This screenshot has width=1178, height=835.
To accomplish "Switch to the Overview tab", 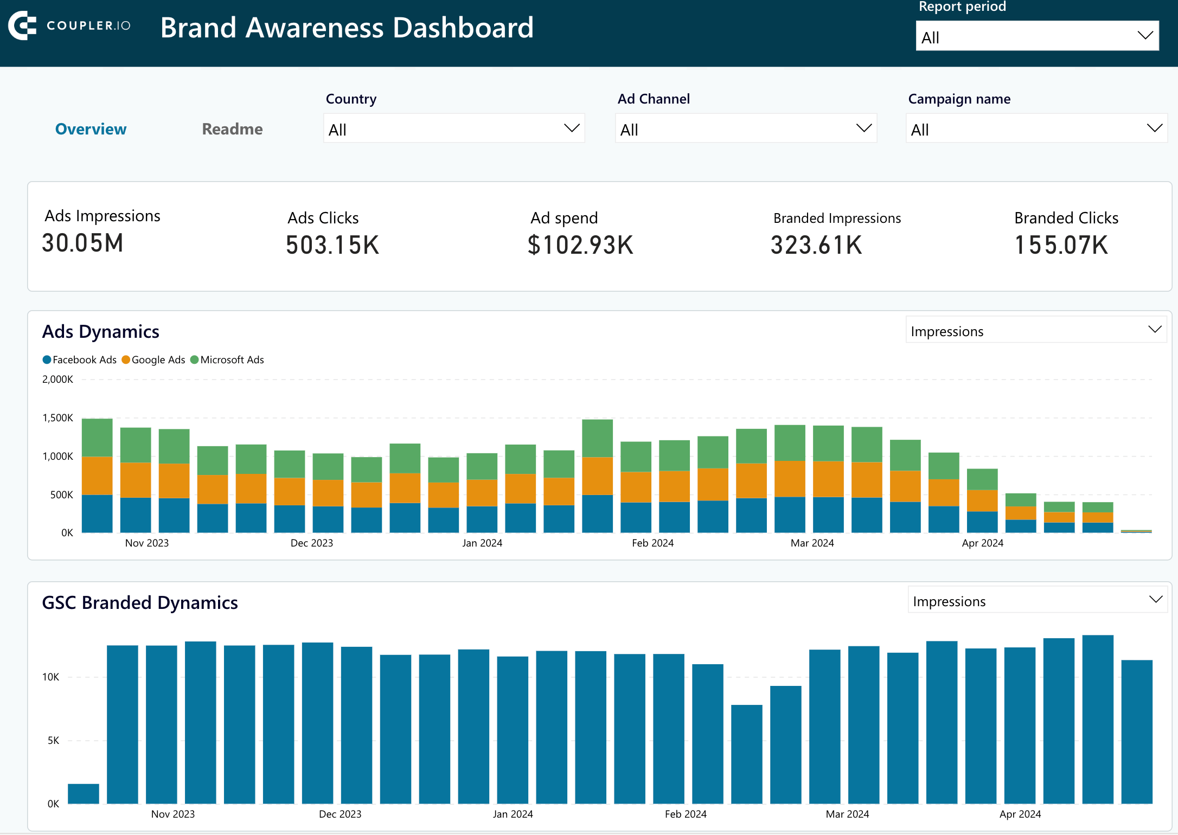I will coord(91,129).
